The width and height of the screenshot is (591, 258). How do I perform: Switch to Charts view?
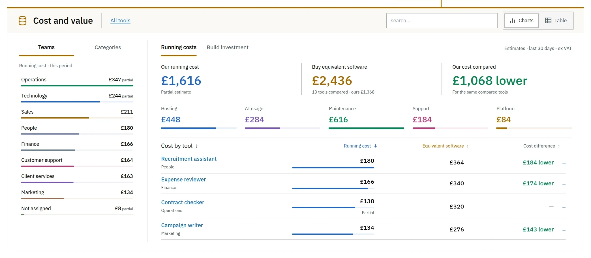(x=521, y=21)
